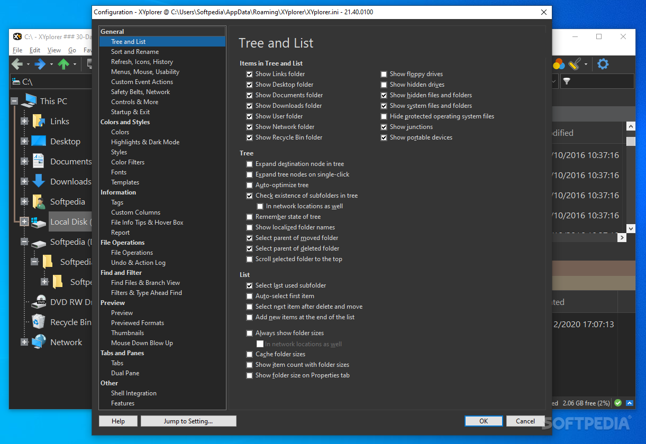
Task: Open the blue gear Configuration icon
Action: pos(603,64)
